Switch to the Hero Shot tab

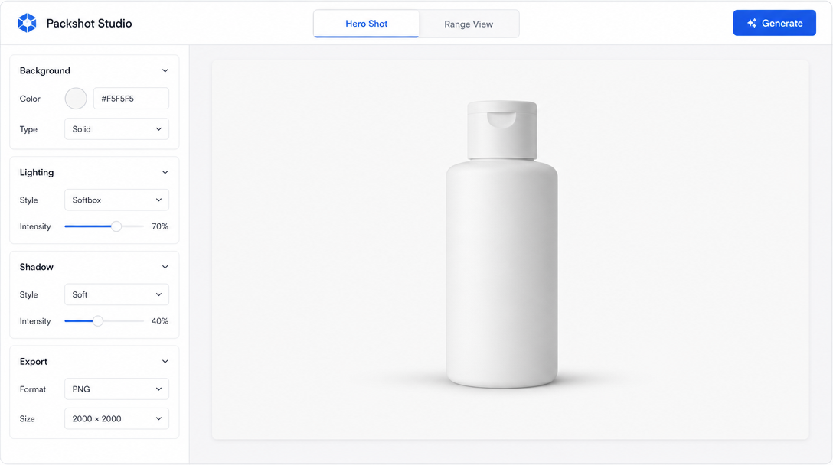tap(366, 24)
